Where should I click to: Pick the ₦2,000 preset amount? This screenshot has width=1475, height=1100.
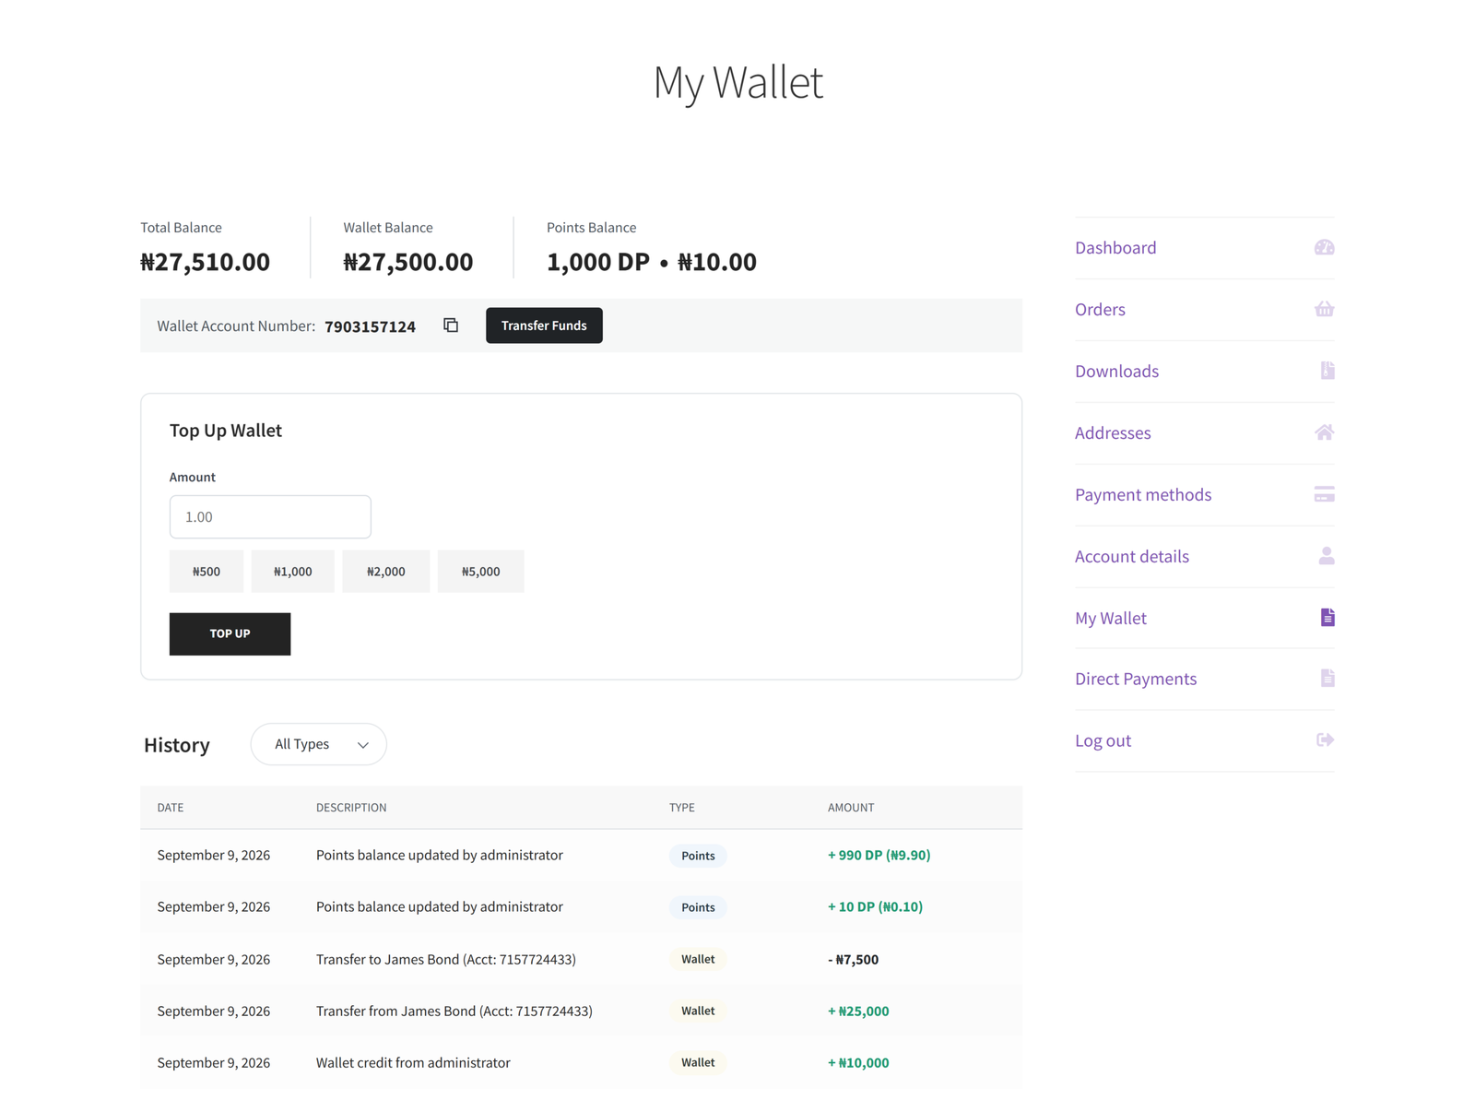pyautogui.click(x=385, y=572)
